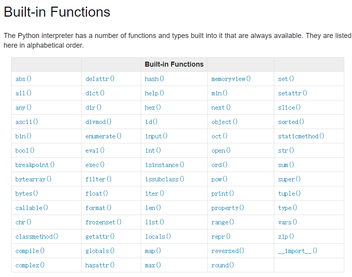Go to the hasattr() link
The height and width of the screenshot is (277, 352).
(x=100, y=265)
